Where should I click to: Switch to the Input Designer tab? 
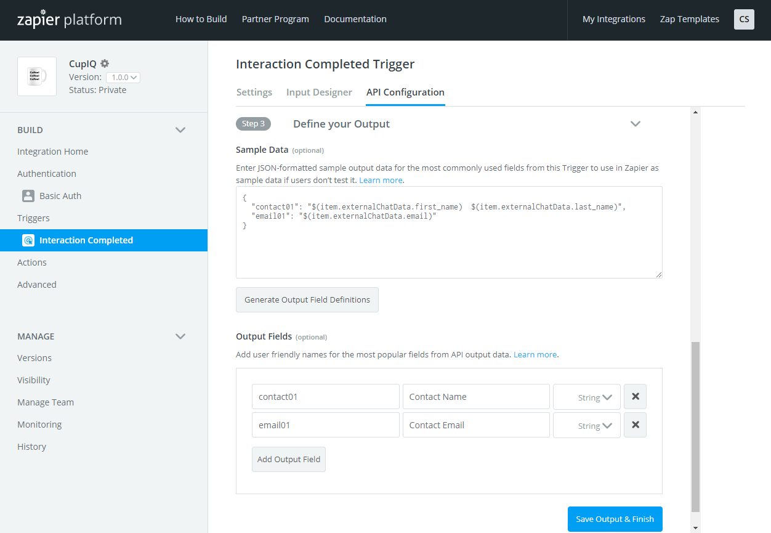point(319,92)
